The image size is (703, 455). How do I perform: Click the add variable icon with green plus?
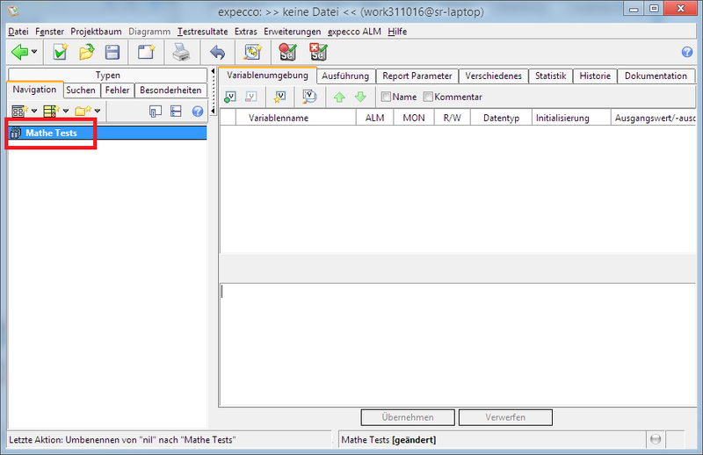(231, 97)
